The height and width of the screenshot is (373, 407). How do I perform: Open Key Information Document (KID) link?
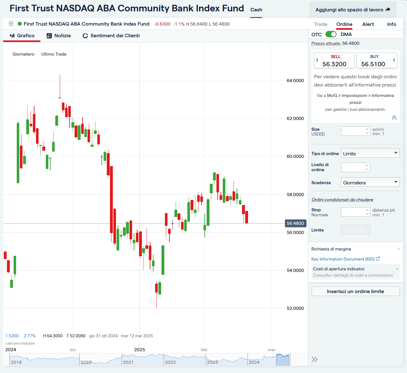click(x=343, y=259)
